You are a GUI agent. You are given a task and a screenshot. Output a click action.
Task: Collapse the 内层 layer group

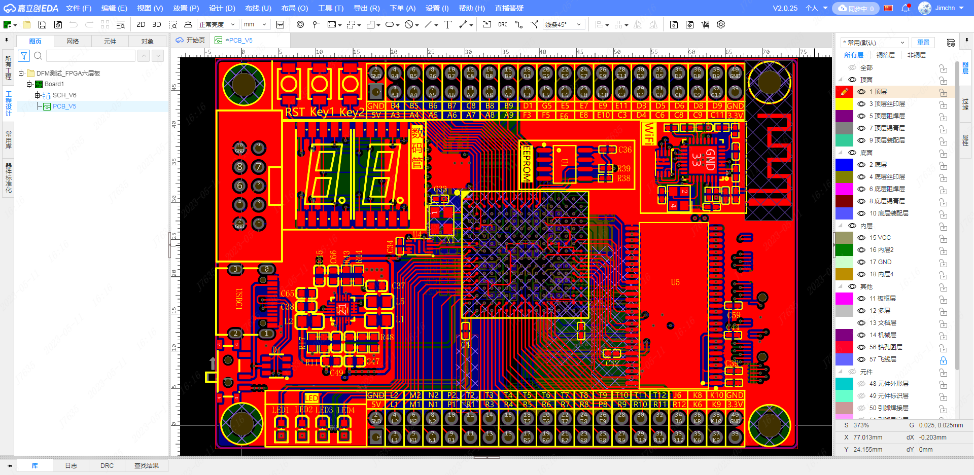click(841, 226)
